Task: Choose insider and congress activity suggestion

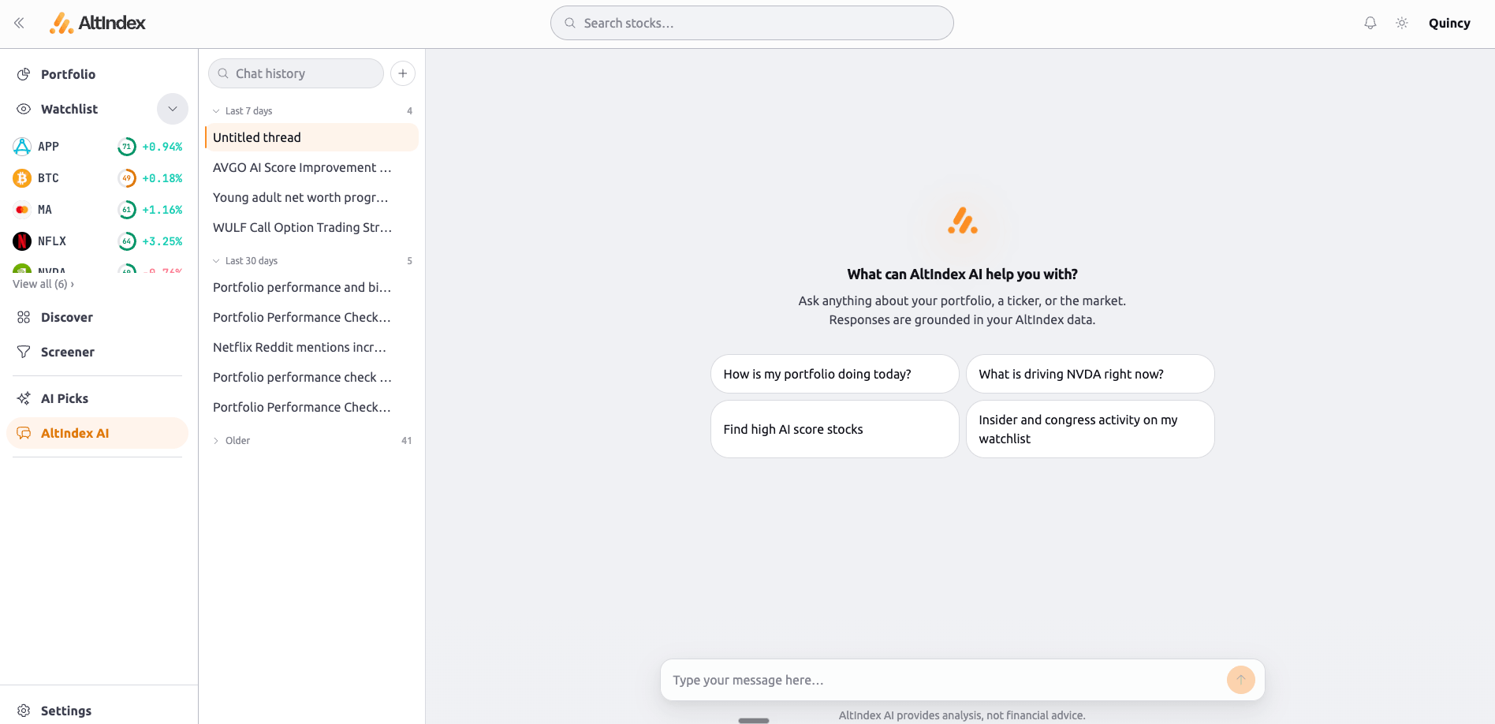Action: [1090, 429]
